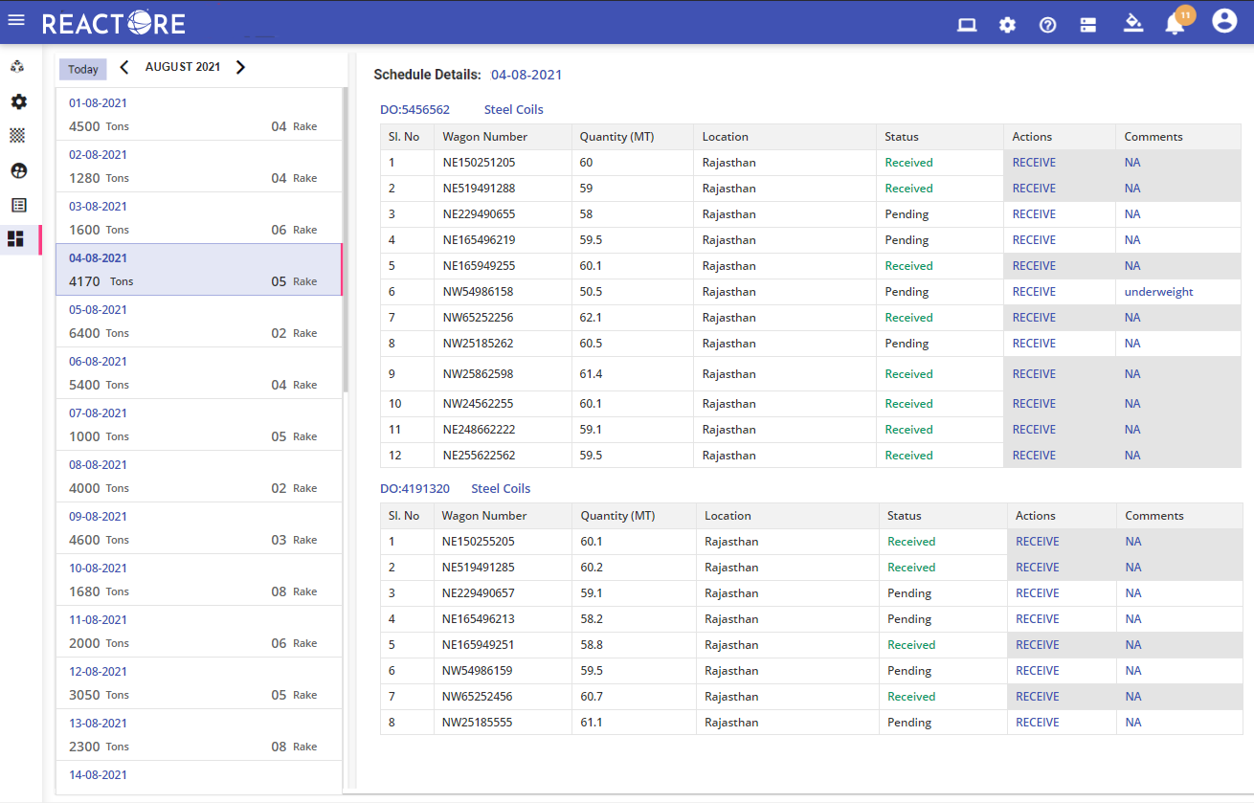
Task: Click the schedule date 04-08-2021 heading link
Action: coord(526,75)
